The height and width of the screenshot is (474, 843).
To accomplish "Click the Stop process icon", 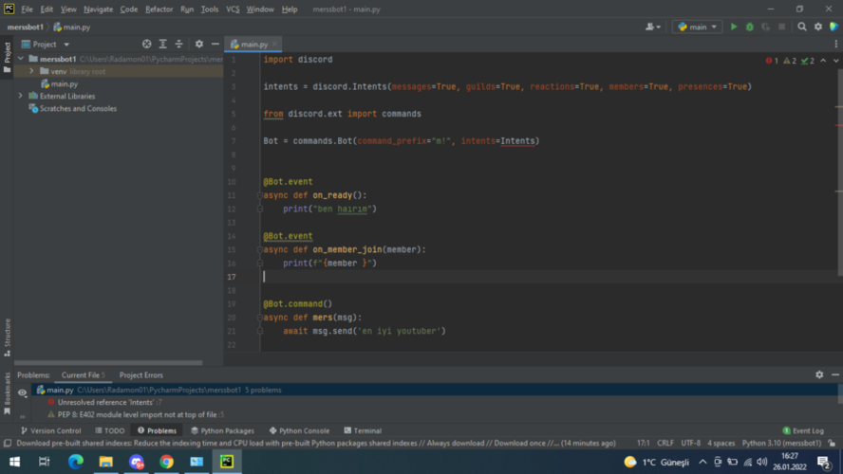I will [x=781, y=27].
